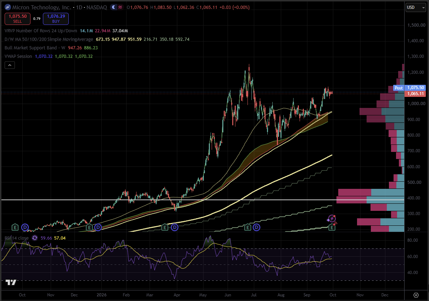Click the post-market moon icon in the header

113,7
